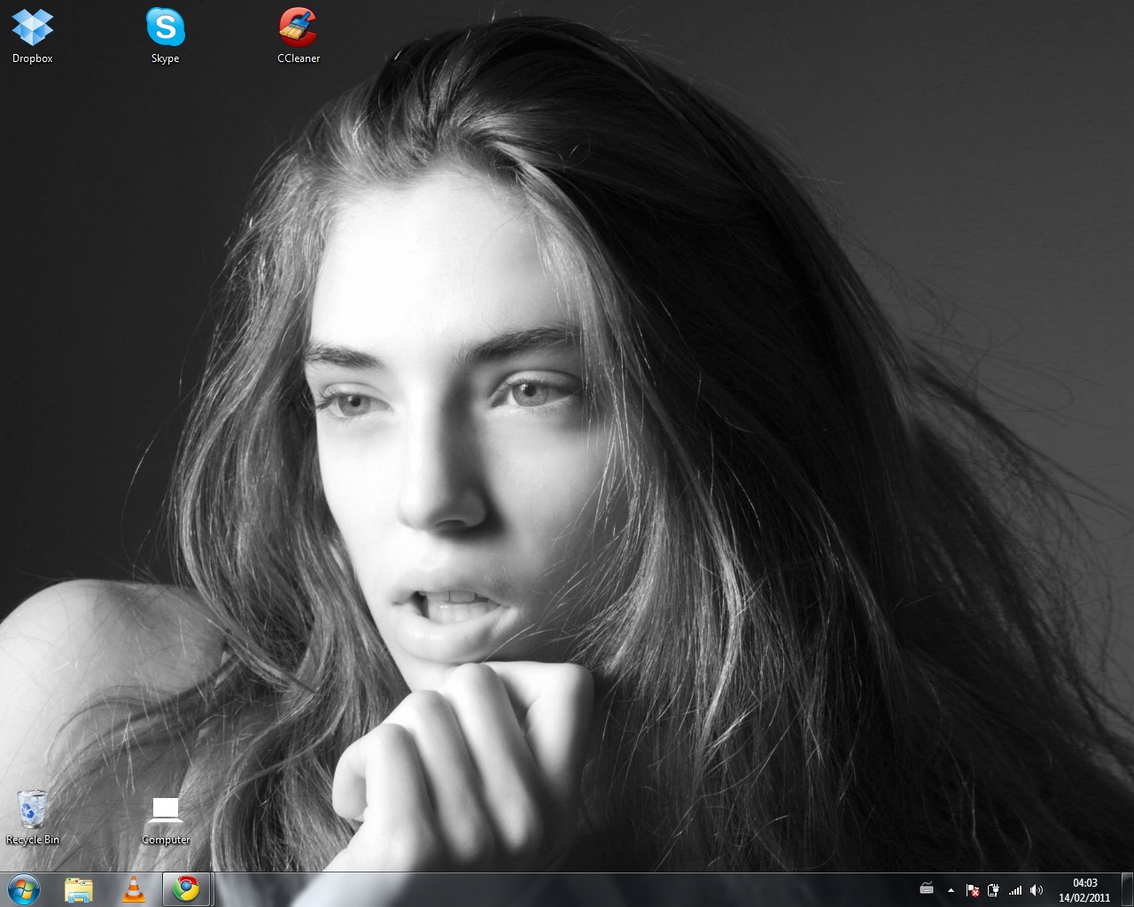The image size is (1134, 907).
Task: Open the wireless network signal icon
Action: coord(1015,890)
